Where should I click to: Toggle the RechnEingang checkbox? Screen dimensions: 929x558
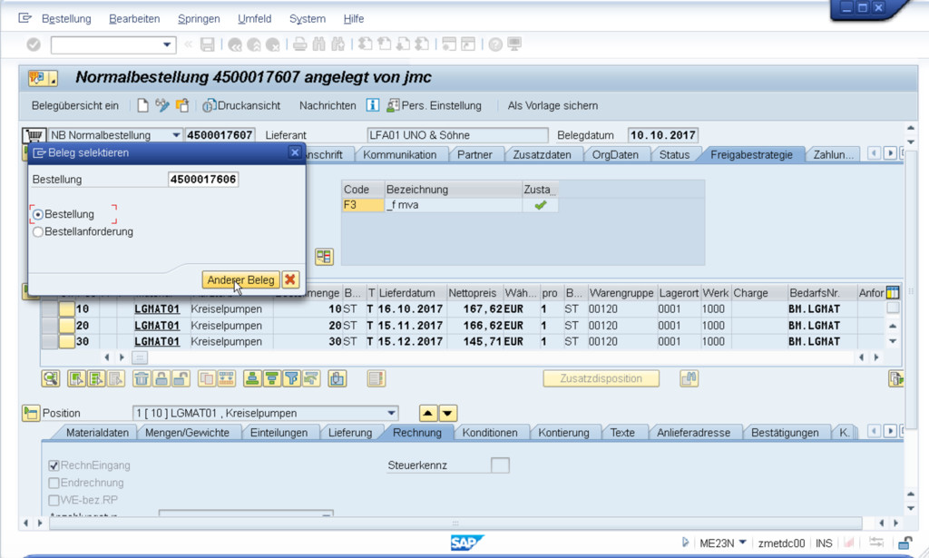(54, 465)
